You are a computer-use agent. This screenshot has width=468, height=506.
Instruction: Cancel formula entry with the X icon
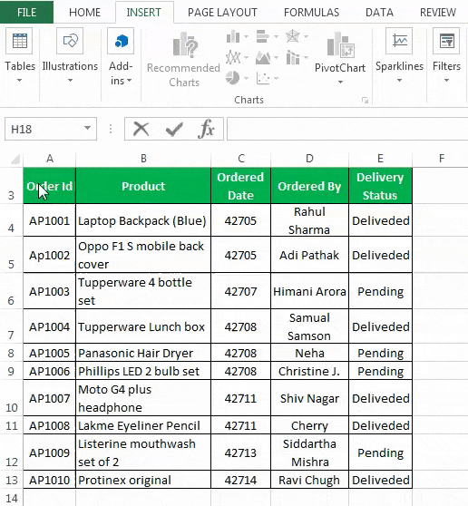tap(141, 129)
